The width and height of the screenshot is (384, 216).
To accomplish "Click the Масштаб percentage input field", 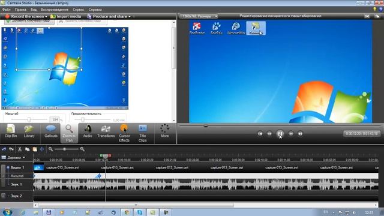I will point(55,119).
